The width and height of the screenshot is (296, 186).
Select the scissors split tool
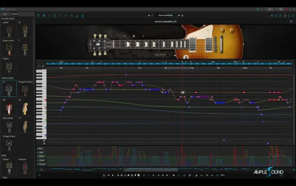tap(132, 175)
